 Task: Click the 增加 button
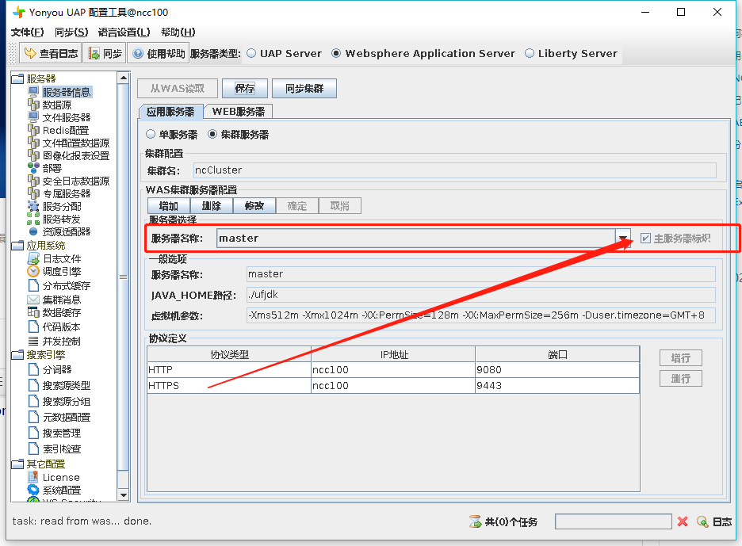[x=169, y=206]
